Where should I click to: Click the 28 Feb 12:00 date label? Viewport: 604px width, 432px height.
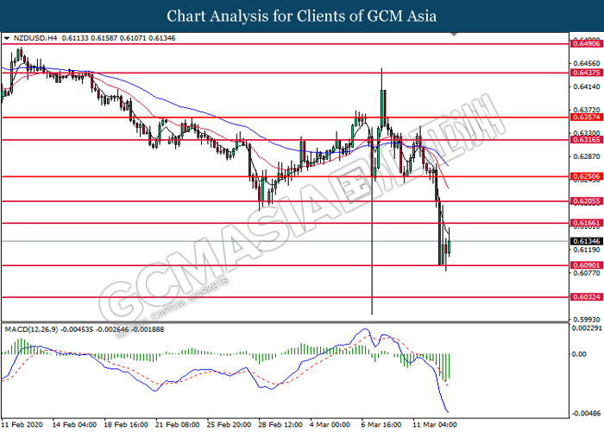click(x=280, y=425)
